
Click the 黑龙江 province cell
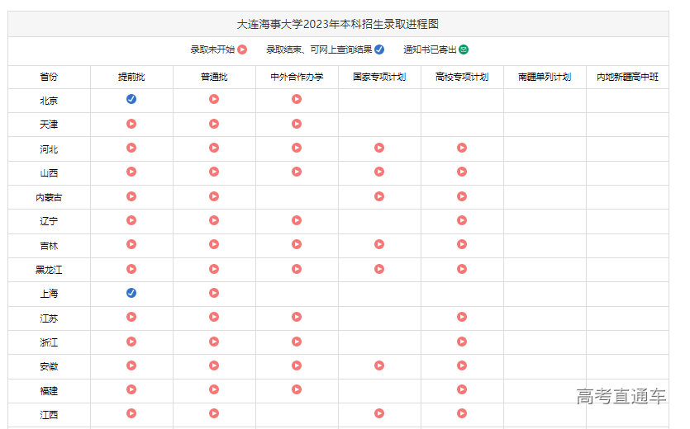coord(49,270)
